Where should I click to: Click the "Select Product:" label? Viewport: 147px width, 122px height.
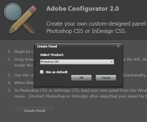(52, 55)
